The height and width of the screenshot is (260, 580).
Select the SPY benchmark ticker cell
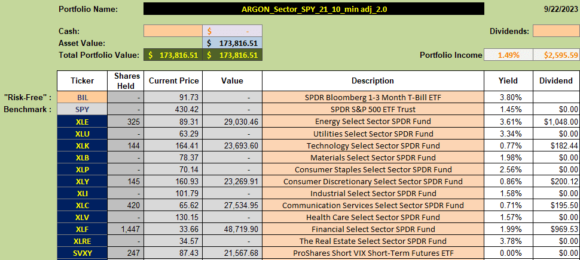coord(83,110)
